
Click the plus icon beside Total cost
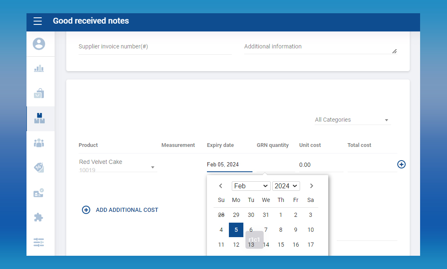pyautogui.click(x=401, y=164)
